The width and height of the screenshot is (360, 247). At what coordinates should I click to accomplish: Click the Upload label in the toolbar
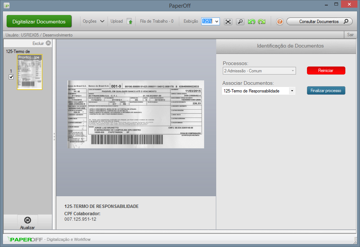(117, 21)
